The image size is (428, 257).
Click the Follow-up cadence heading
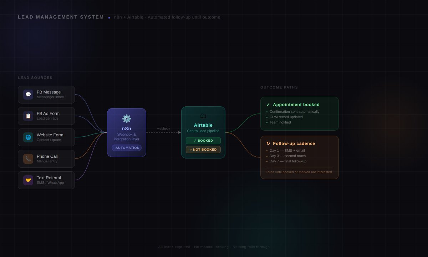pos(294,143)
